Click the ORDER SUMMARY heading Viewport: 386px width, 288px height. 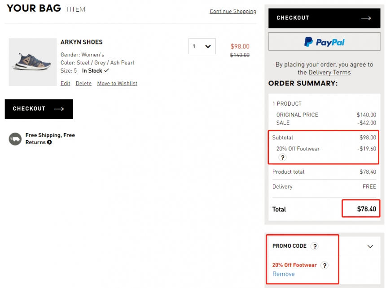point(303,83)
